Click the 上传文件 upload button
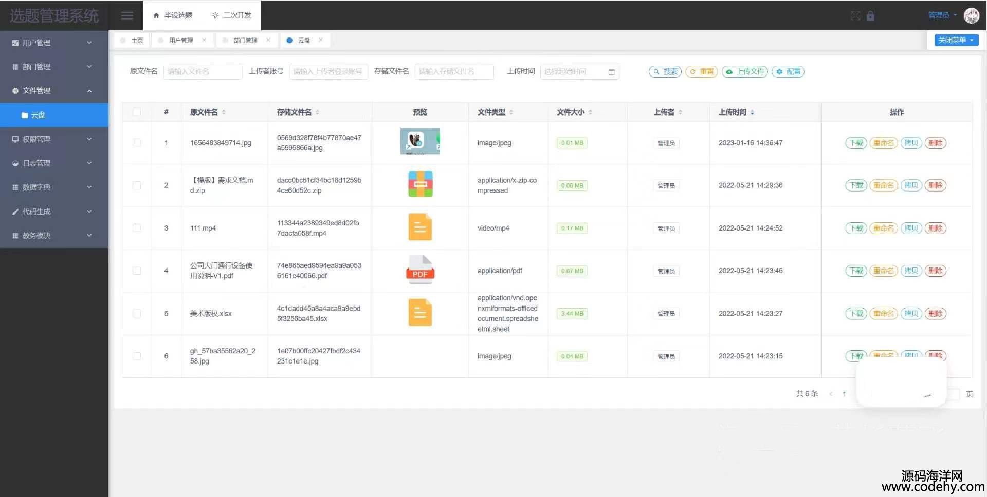Screen dimensions: 987x497 tap(745, 72)
